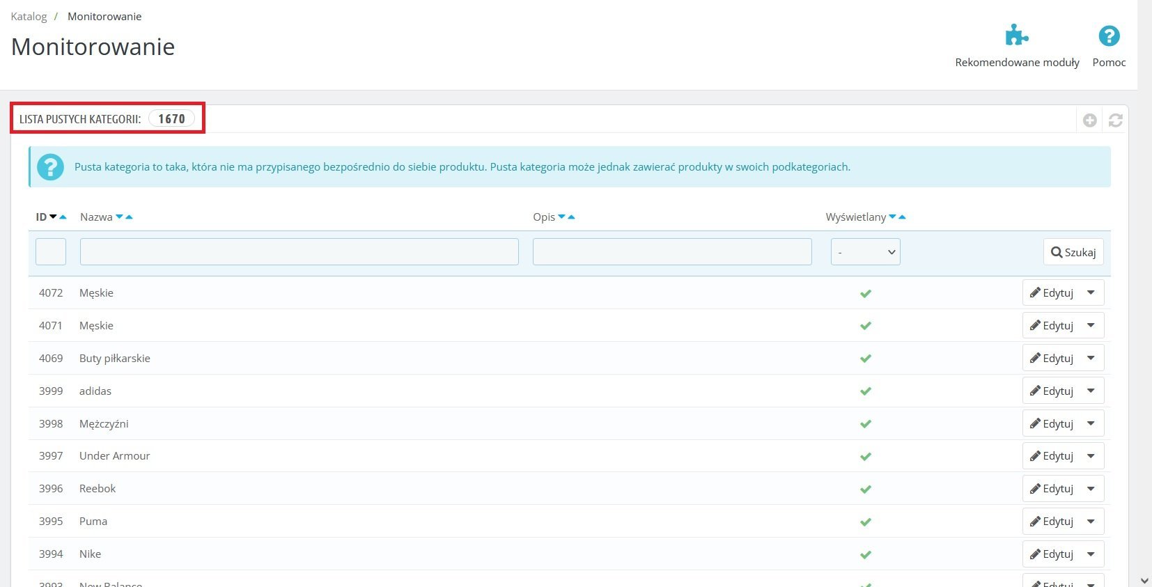Viewport: 1152px width, 587px height.
Task: Edit the Mężczyźni category
Action: click(1051, 423)
